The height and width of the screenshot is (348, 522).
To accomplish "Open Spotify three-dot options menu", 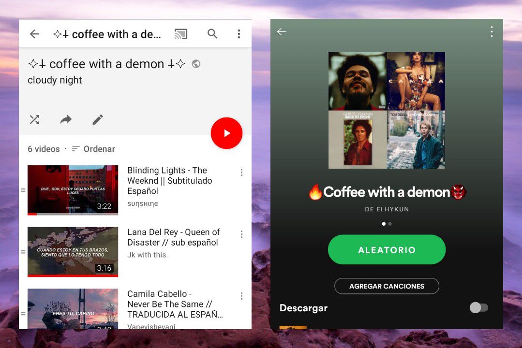I will [x=492, y=31].
